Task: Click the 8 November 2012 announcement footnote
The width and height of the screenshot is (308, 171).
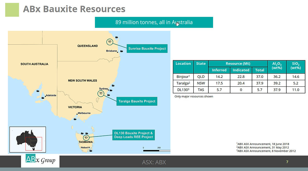Action: coord(266,151)
